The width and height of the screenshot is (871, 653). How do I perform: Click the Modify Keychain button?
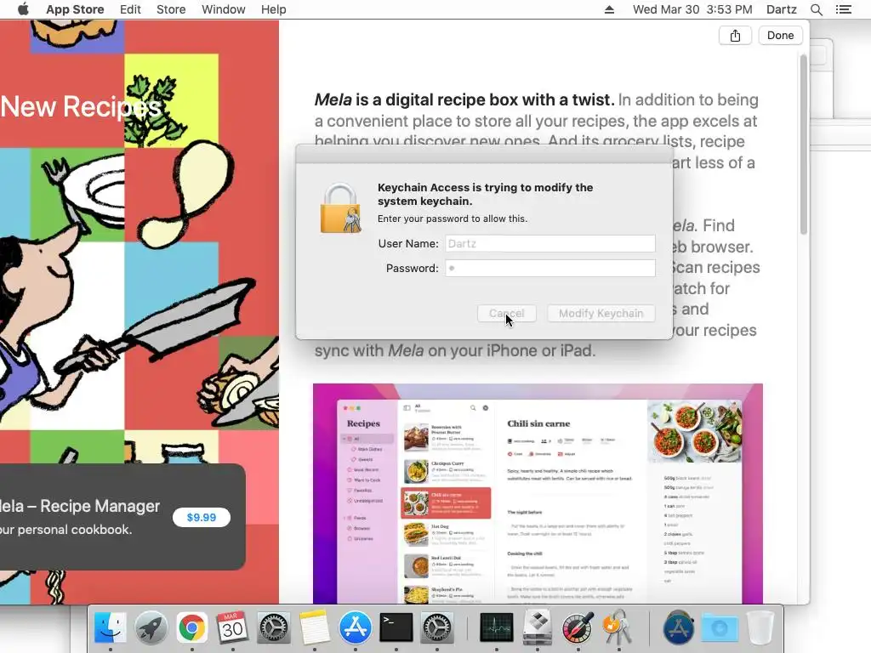(601, 313)
